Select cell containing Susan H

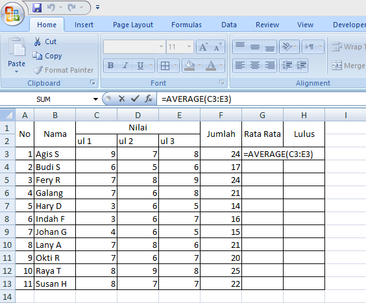pyautogui.click(x=55, y=284)
